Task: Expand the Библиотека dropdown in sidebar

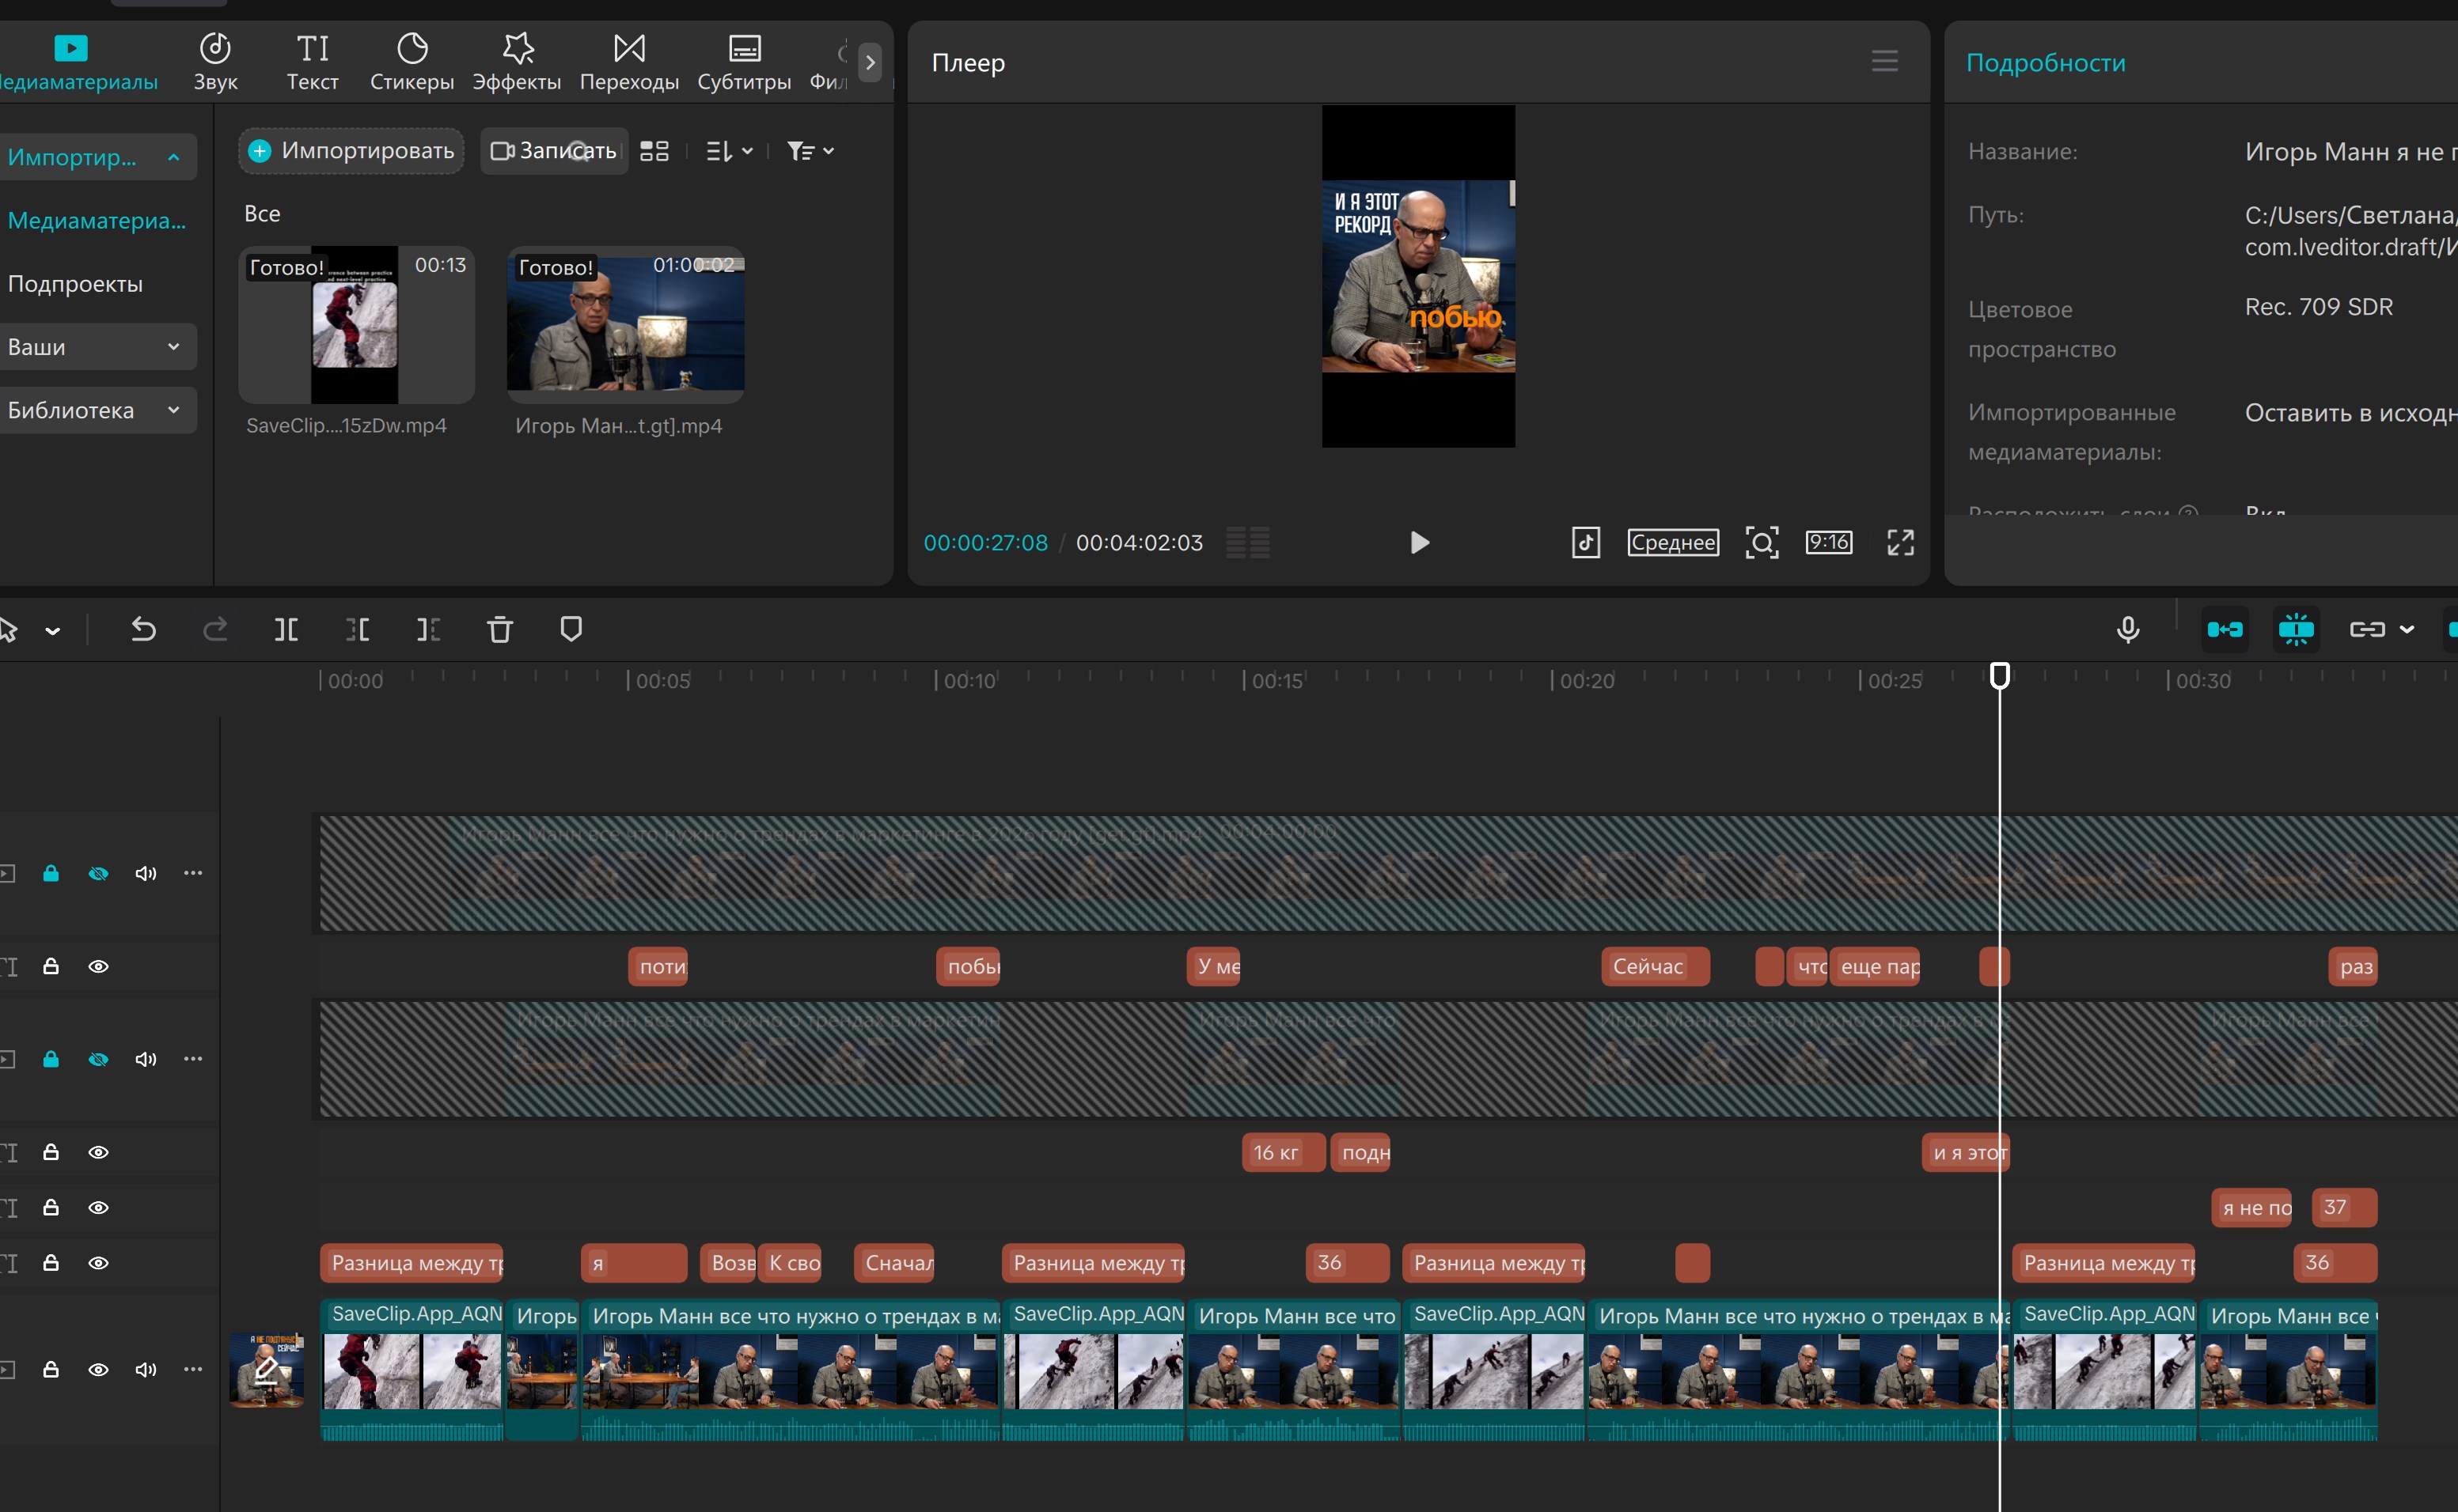Action: 173,410
